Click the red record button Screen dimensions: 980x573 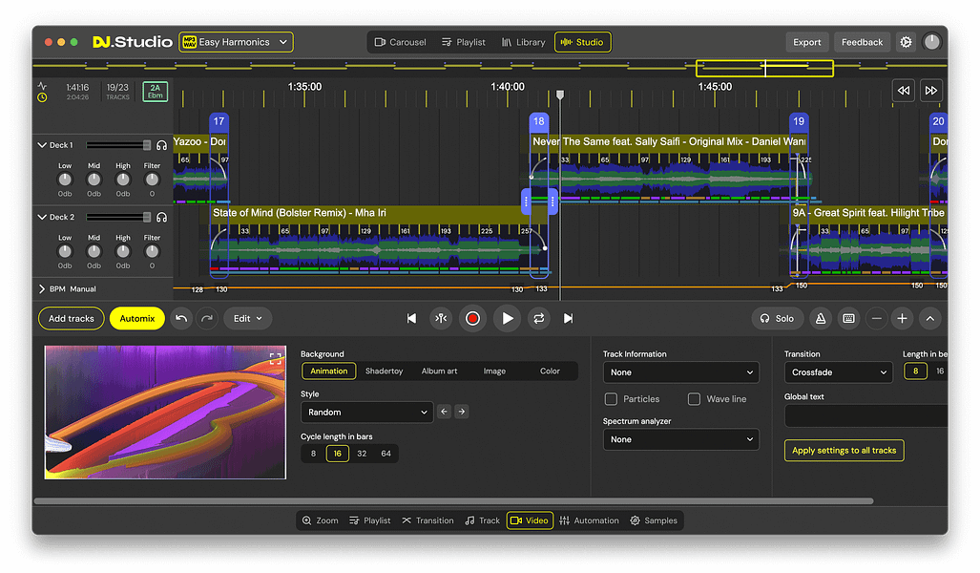(x=472, y=318)
